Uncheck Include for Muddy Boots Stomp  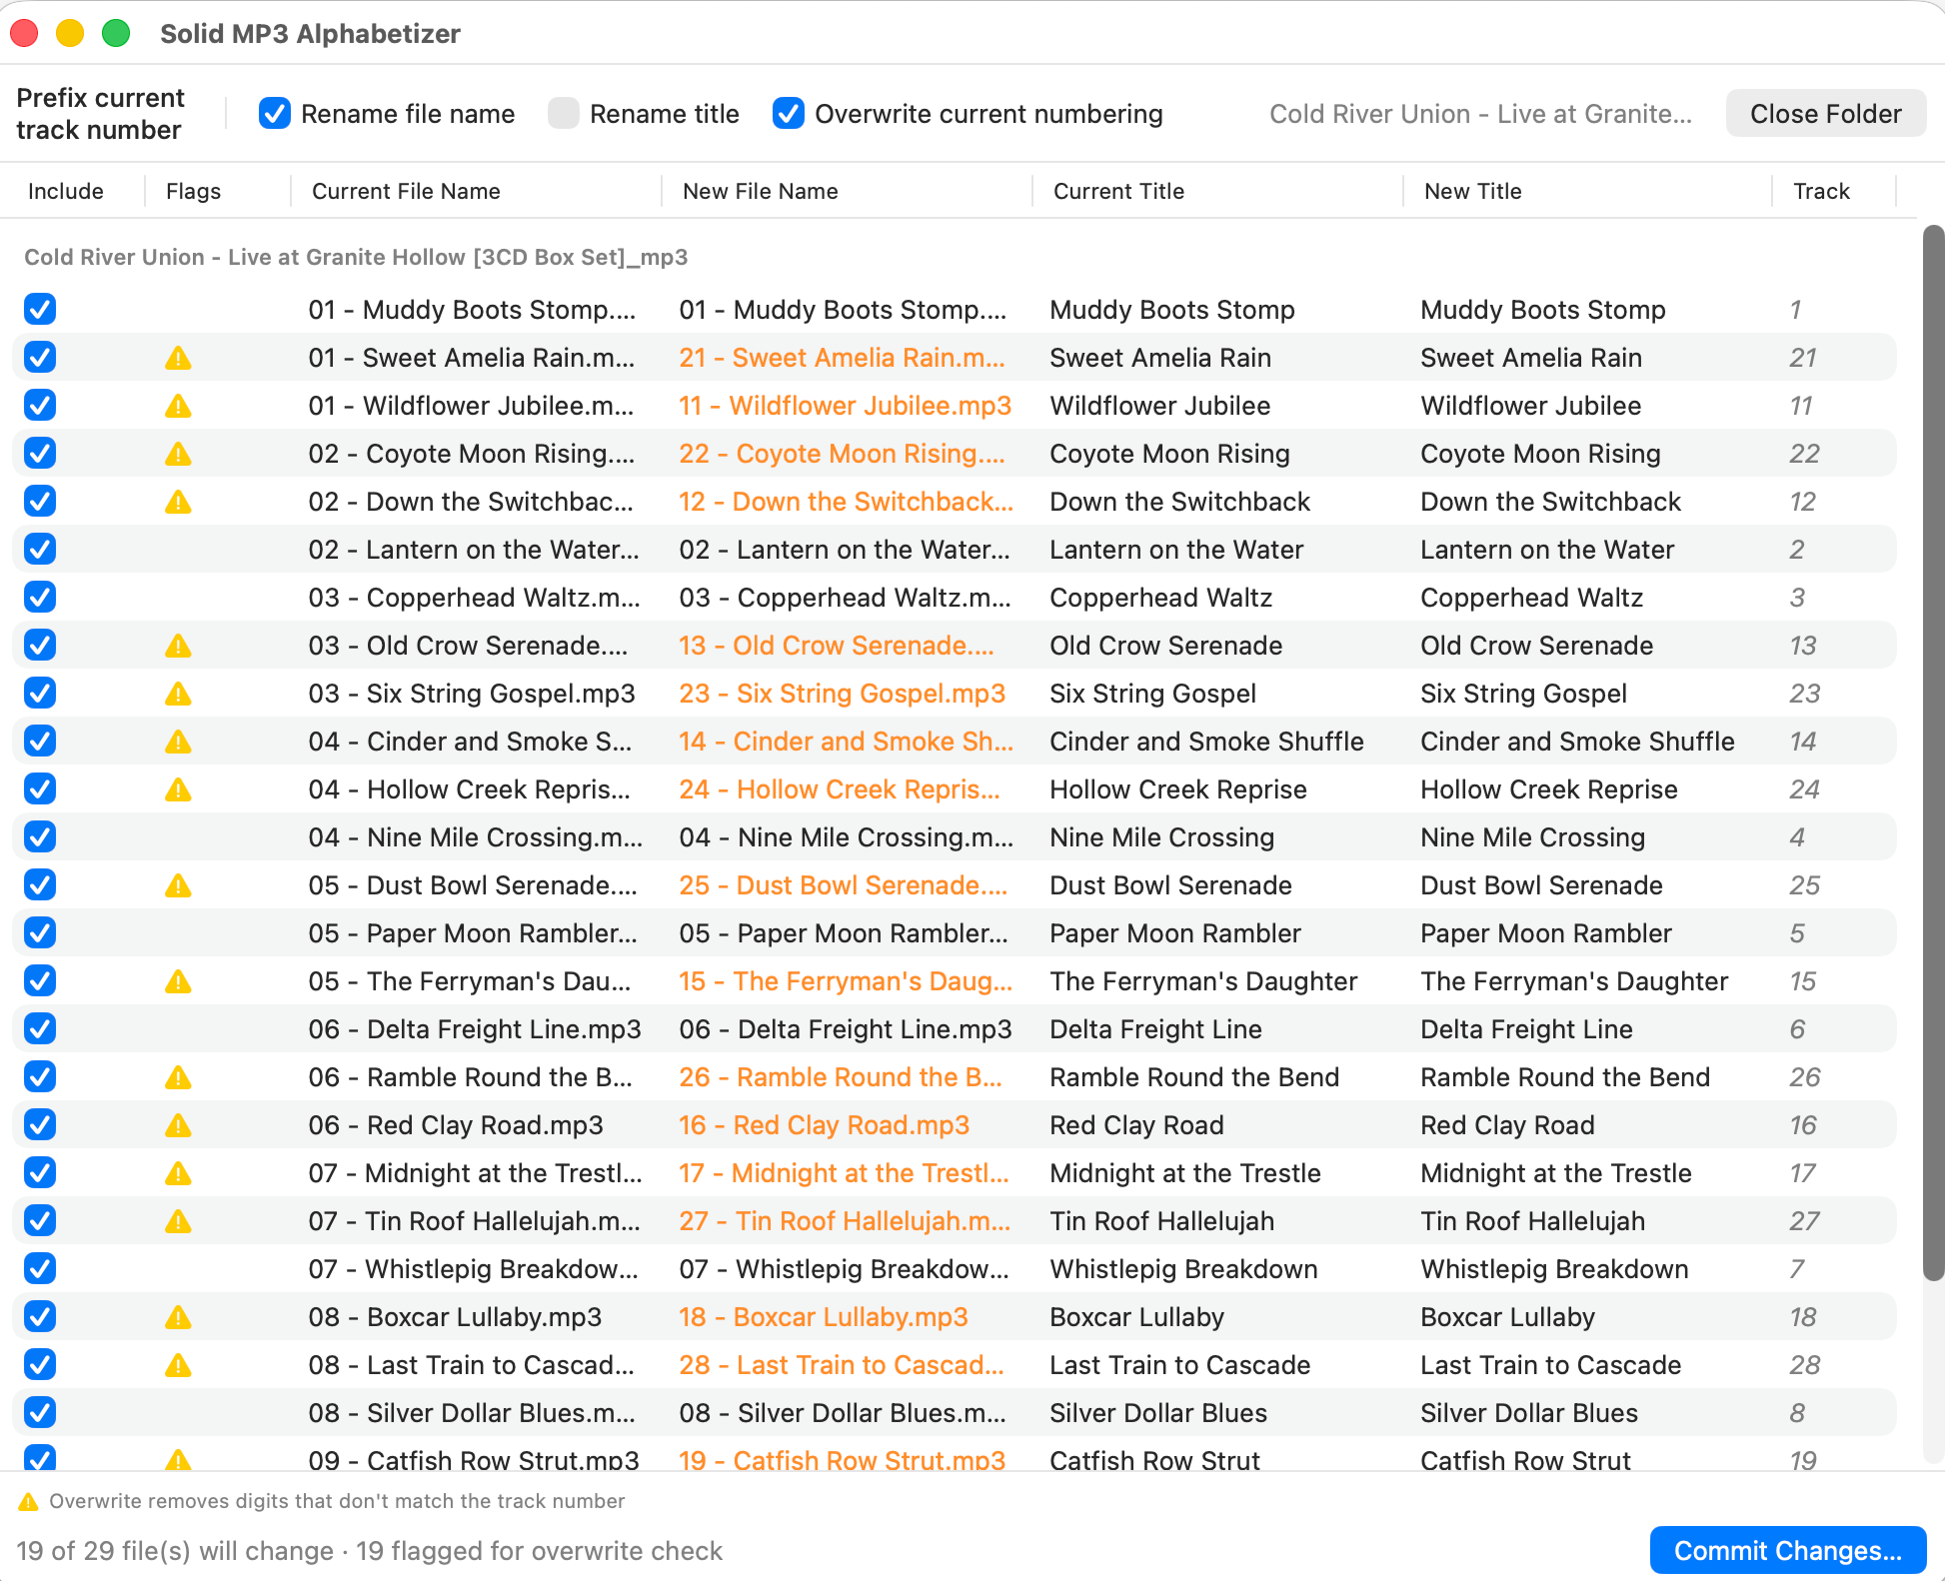pos(40,310)
